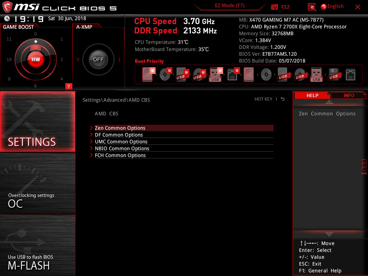368x276 pixels.
Task: Select the legacy hard disk boot icon without U badge
Action: (x=249, y=74)
